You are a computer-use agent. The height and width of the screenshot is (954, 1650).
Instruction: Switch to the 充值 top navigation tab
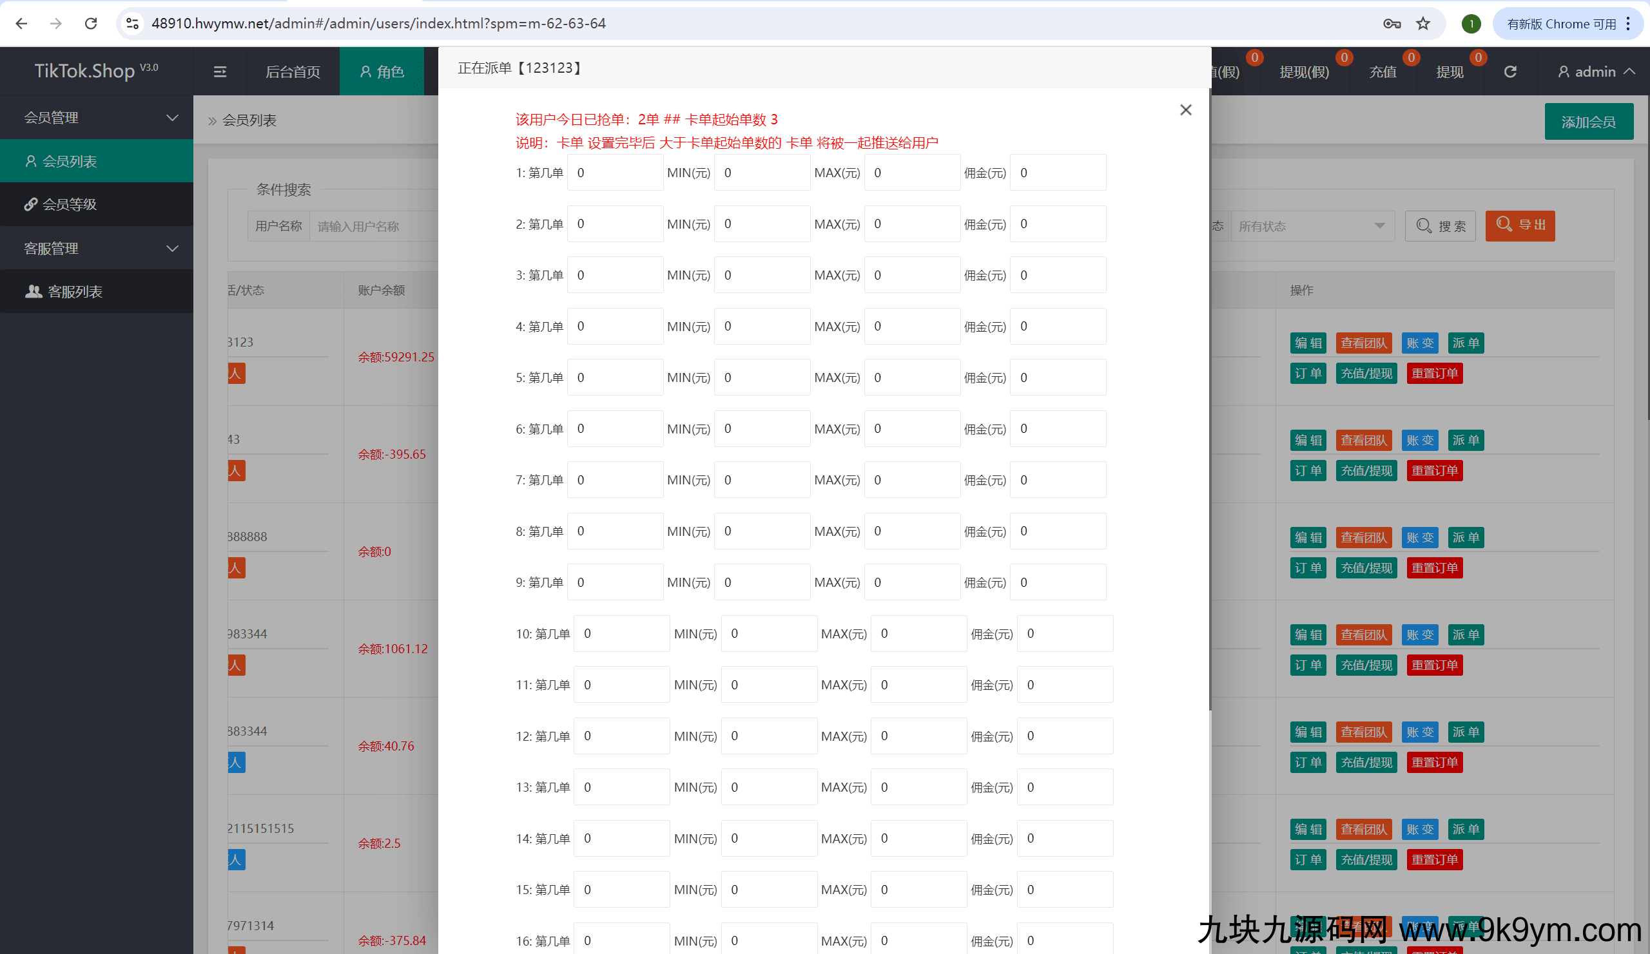click(x=1384, y=72)
